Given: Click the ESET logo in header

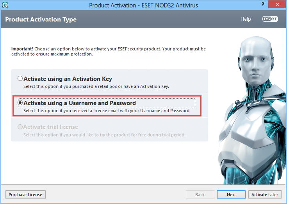Looking at the screenshot, I should [x=270, y=19].
